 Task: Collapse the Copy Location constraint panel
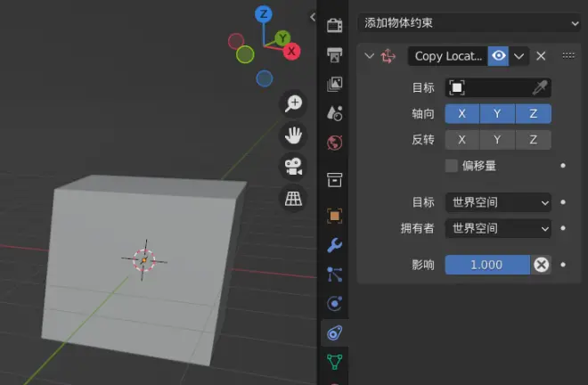point(370,56)
